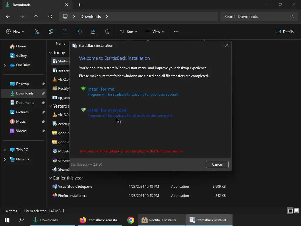Open the New dropdown menu

(x=15, y=32)
